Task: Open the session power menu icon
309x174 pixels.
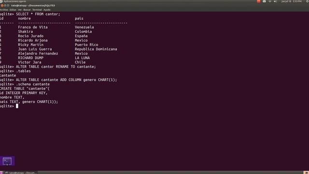Action: [x=307, y=1]
